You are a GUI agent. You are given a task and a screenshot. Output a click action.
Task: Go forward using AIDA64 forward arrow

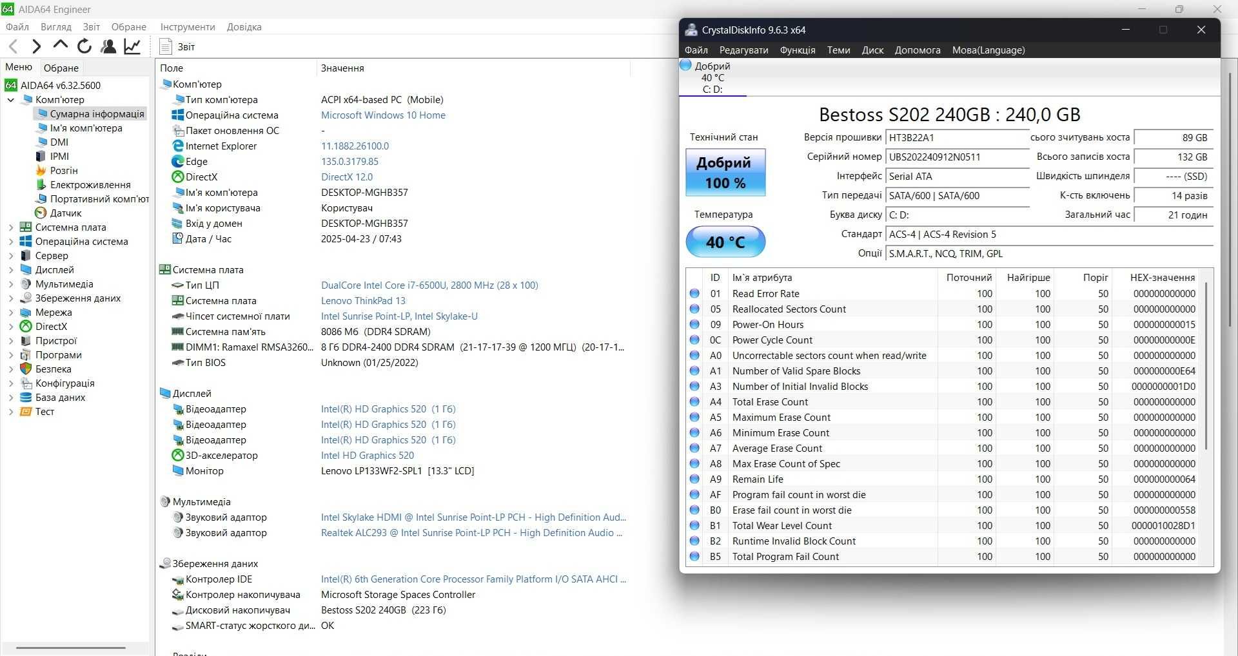tap(36, 46)
